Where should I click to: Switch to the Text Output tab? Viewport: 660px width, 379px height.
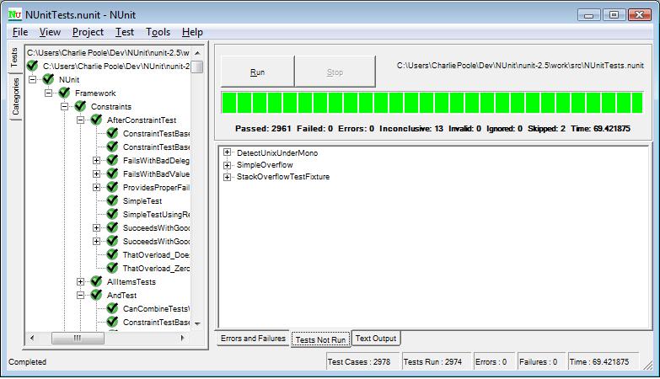376,339
